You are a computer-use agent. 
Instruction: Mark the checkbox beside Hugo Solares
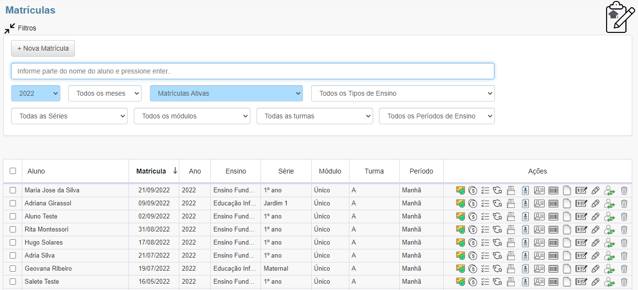tap(13, 243)
